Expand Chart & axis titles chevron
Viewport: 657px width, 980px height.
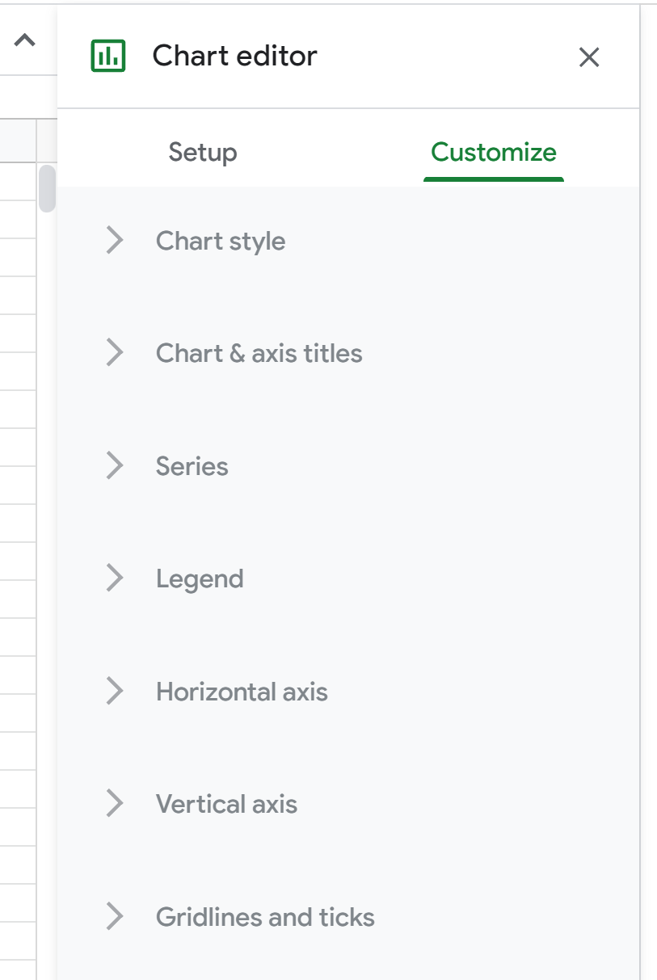[115, 353]
